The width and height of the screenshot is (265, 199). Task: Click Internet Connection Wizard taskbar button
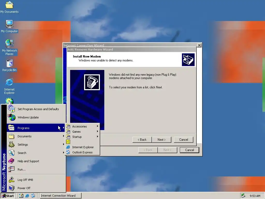pyautogui.click(x=61, y=196)
